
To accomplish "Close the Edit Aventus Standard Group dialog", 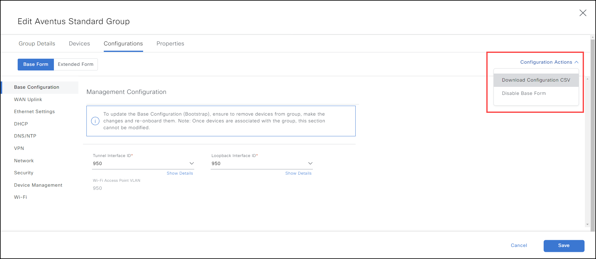I will pos(583,13).
